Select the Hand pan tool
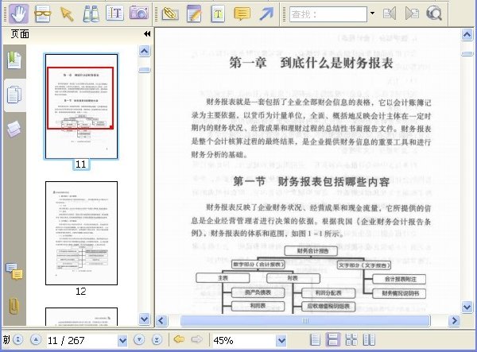 coord(18,14)
